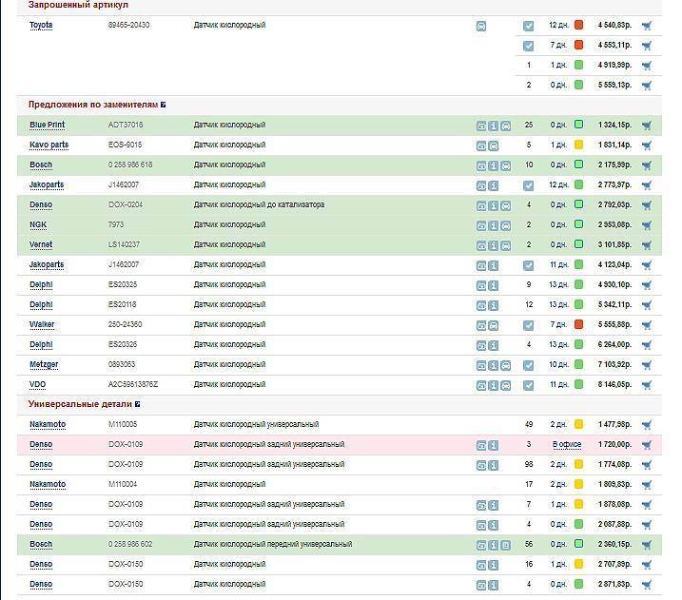Click yellow delivery indicator for Kavo parts
The width and height of the screenshot is (682, 600).
tap(578, 145)
